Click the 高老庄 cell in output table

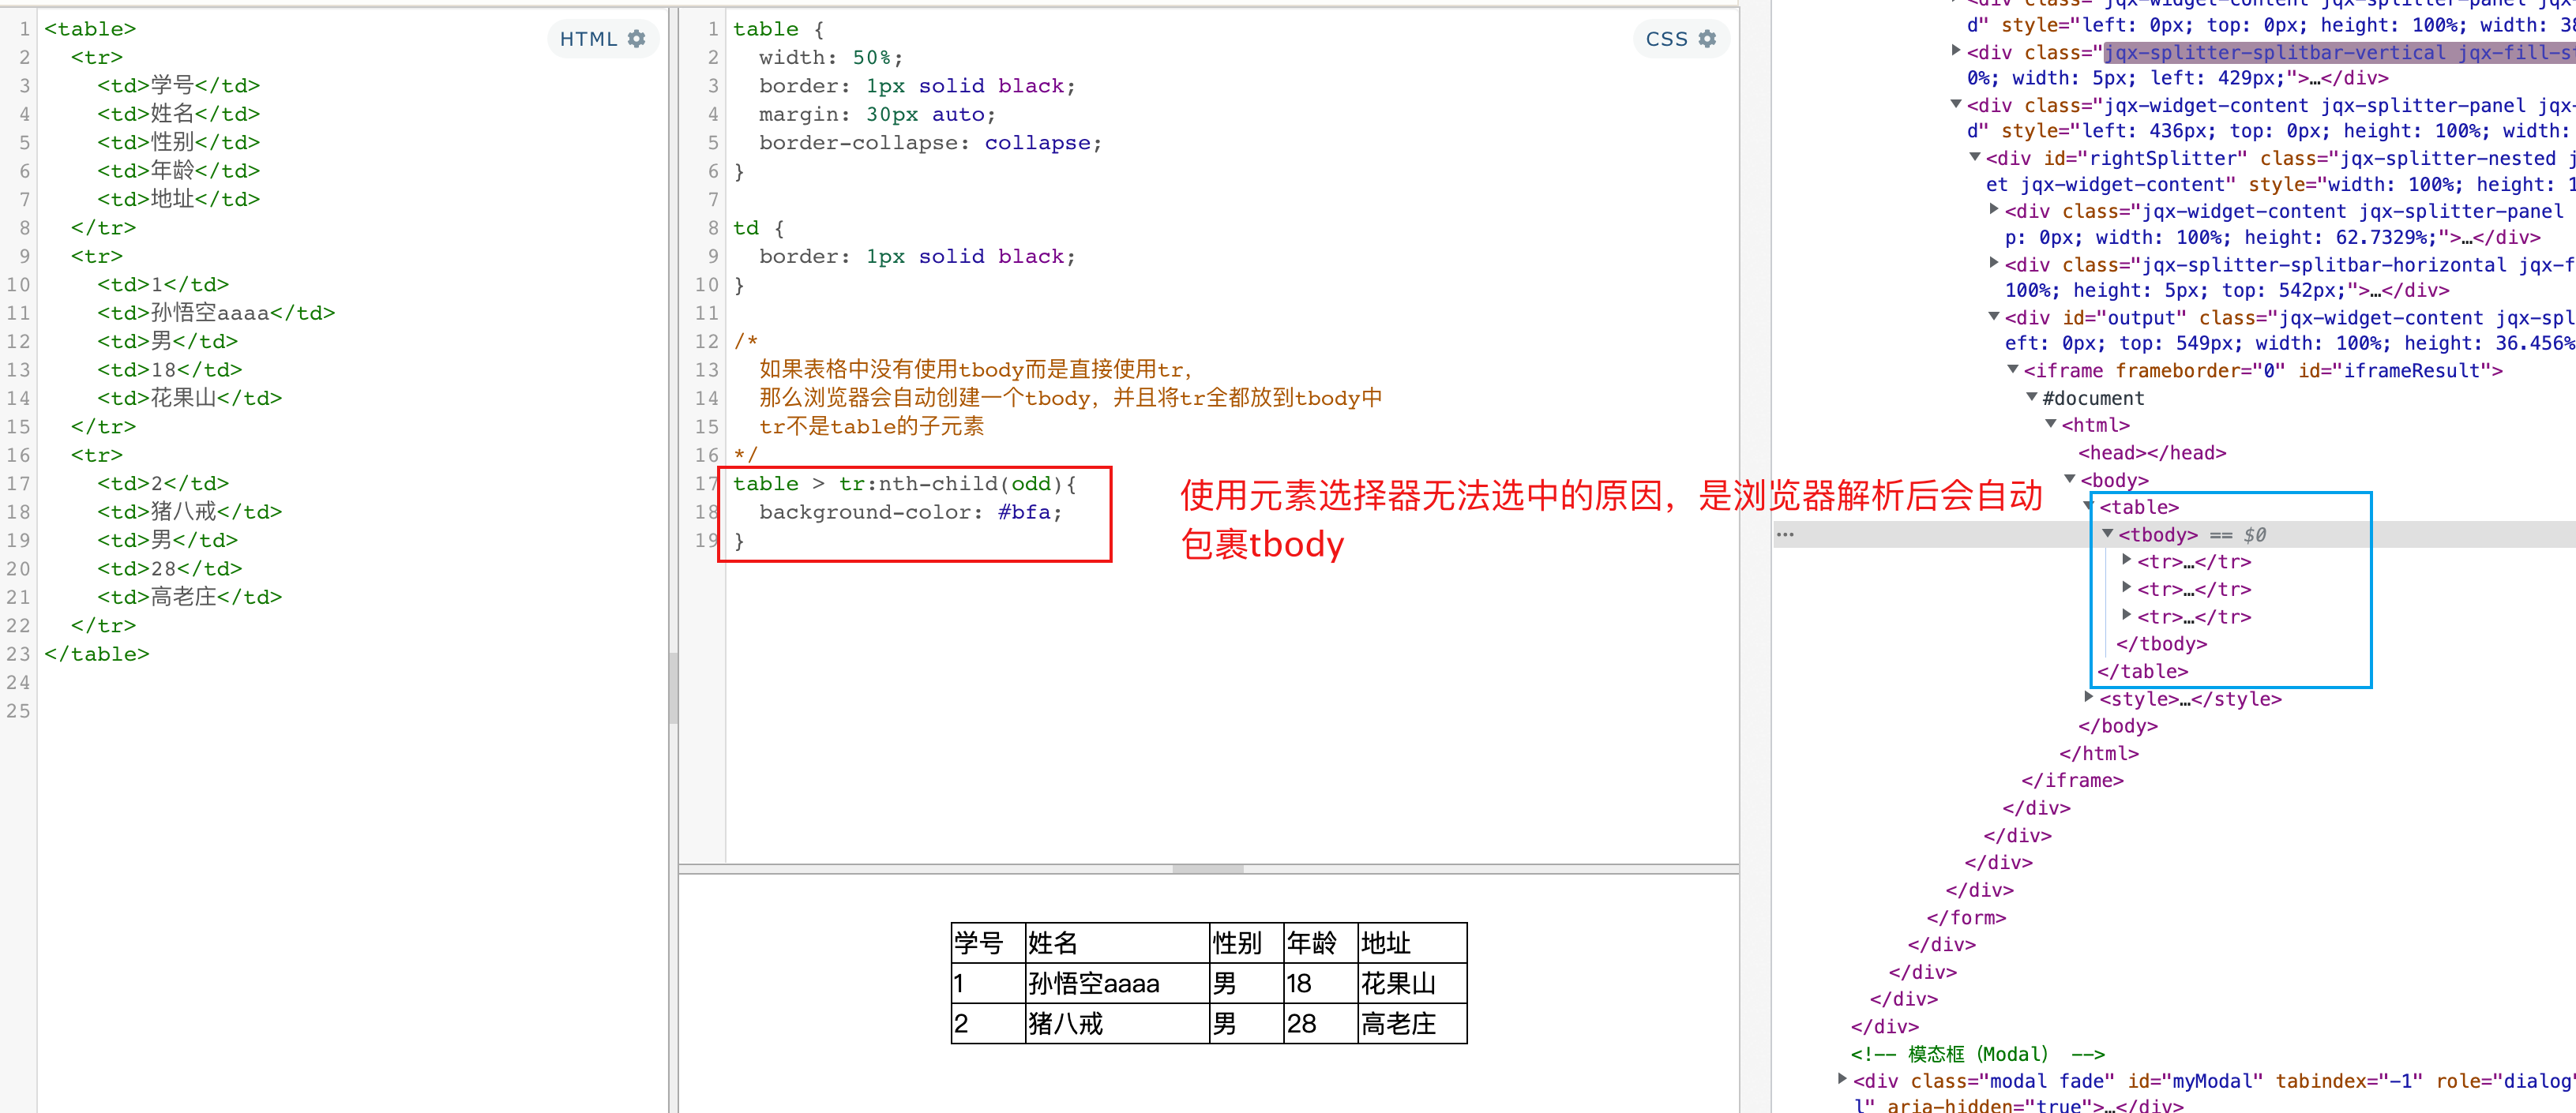click(1412, 1024)
